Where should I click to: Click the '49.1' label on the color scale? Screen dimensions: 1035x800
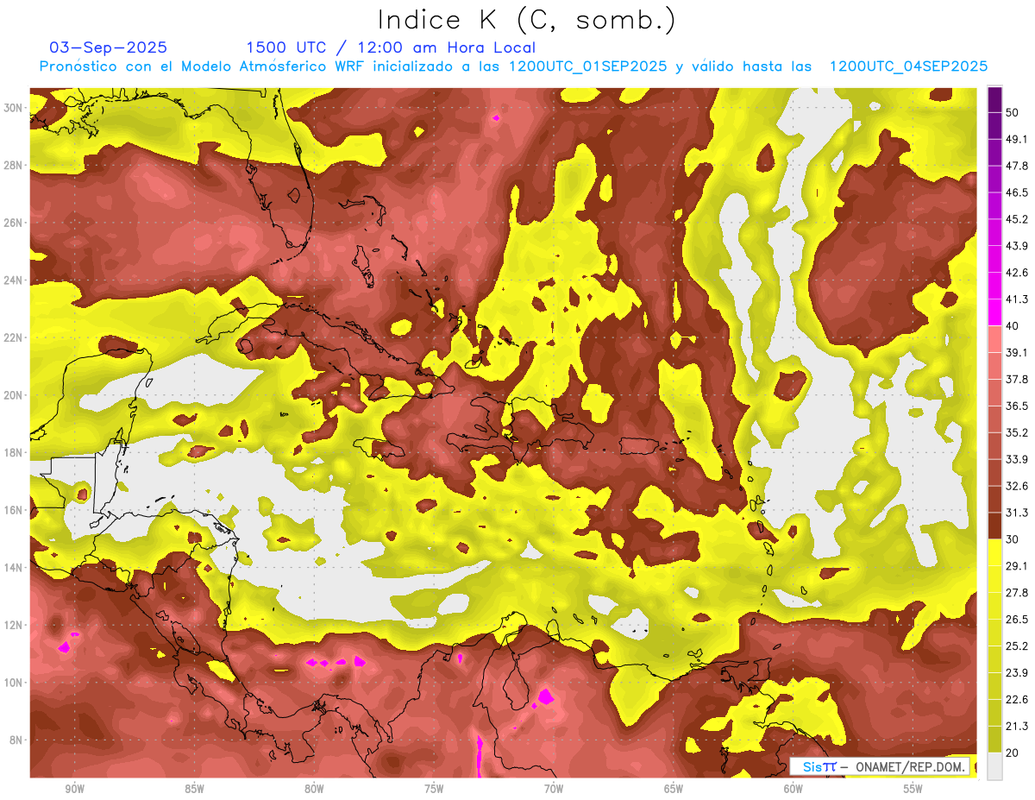[1016, 139]
